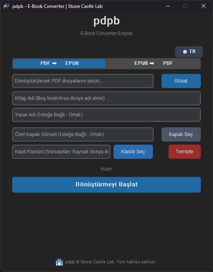
Task: Click the pdpb app icon in title bar
Action: pyautogui.click(x=7, y=6)
